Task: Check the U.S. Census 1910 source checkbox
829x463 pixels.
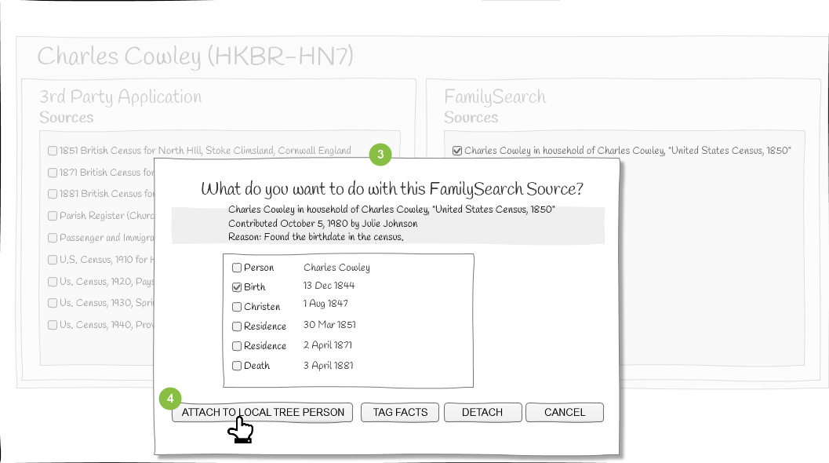Action: (53, 260)
